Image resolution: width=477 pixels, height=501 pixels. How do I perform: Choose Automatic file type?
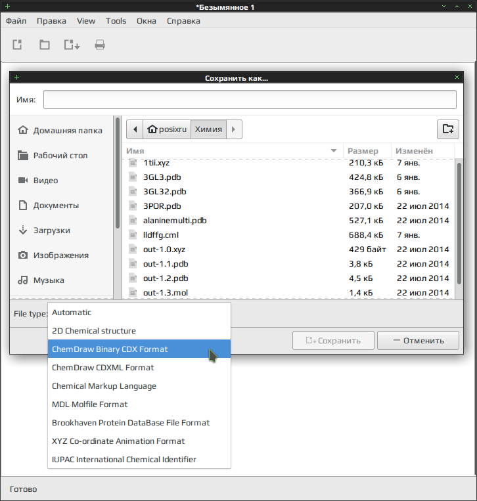click(139, 312)
